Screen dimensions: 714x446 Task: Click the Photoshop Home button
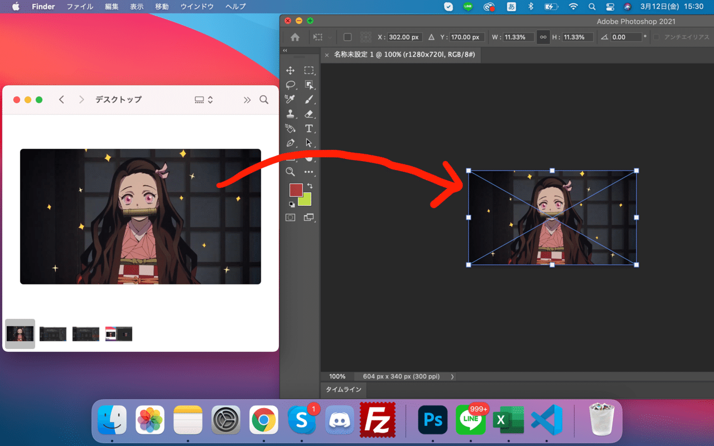click(x=295, y=37)
